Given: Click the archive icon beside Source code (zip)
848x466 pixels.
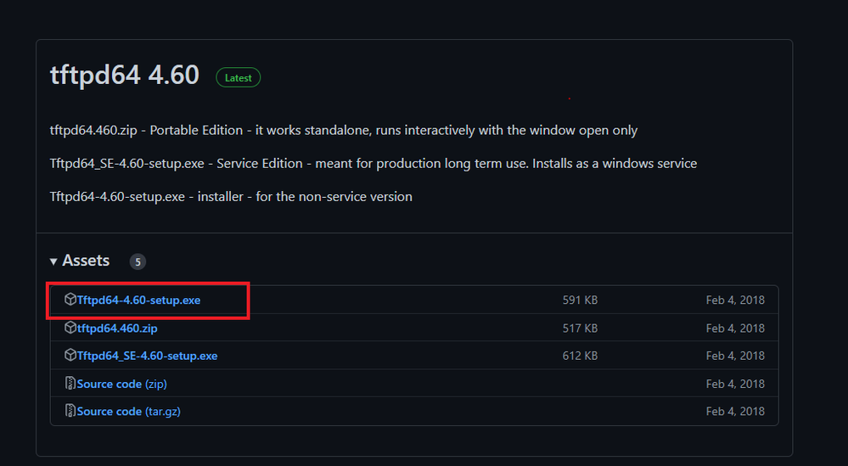Looking at the screenshot, I should click(70, 384).
